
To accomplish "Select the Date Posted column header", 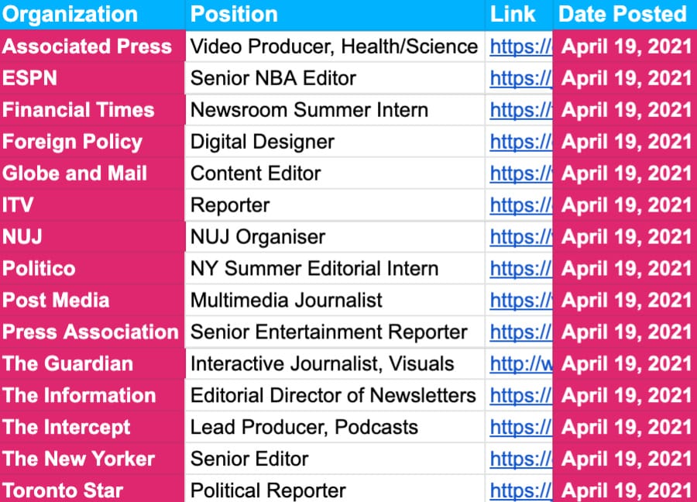I will tap(623, 14).
